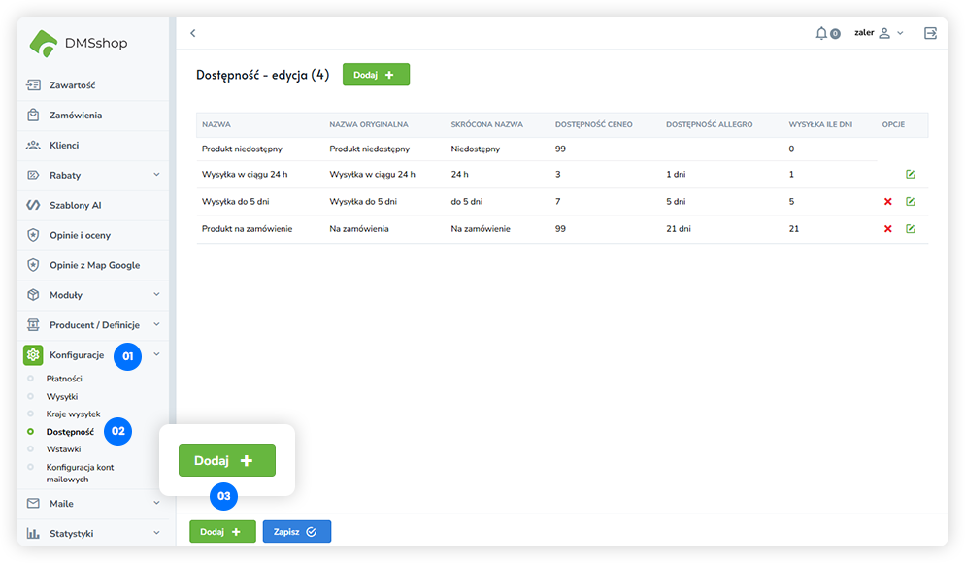This screenshot has height=563, width=965.
Task: Delete the 'Produkt na zamówienie' row
Action: pyautogui.click(x=887, y=229)
